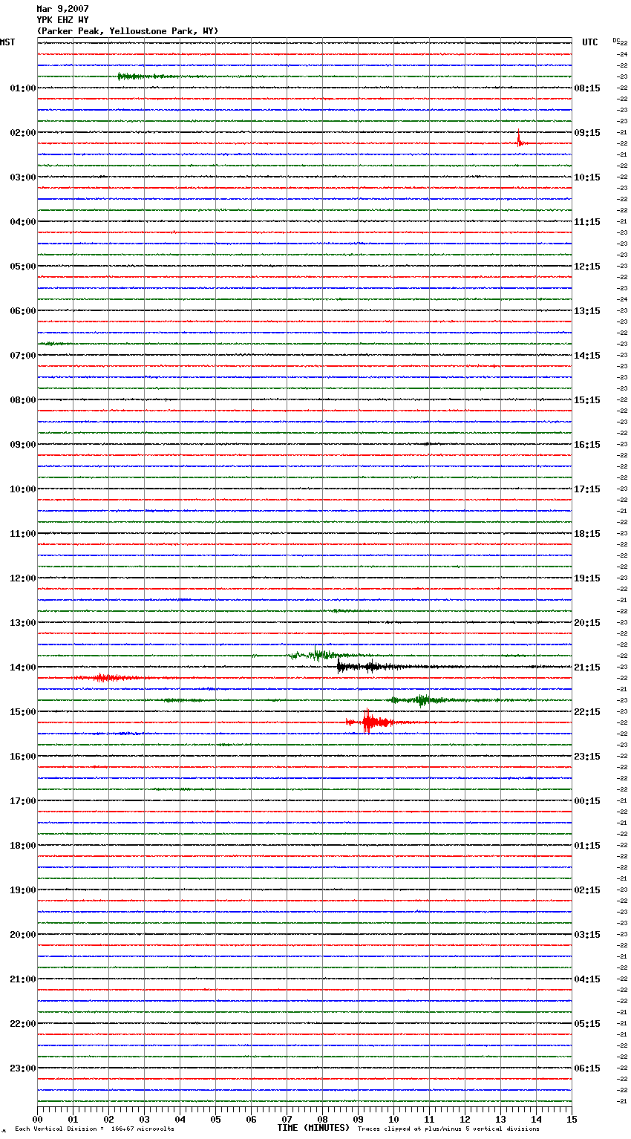This screenshot has height=1139, width=631.
Task: Click the "01:15" UTC time label
Action: tap(587, 846)
